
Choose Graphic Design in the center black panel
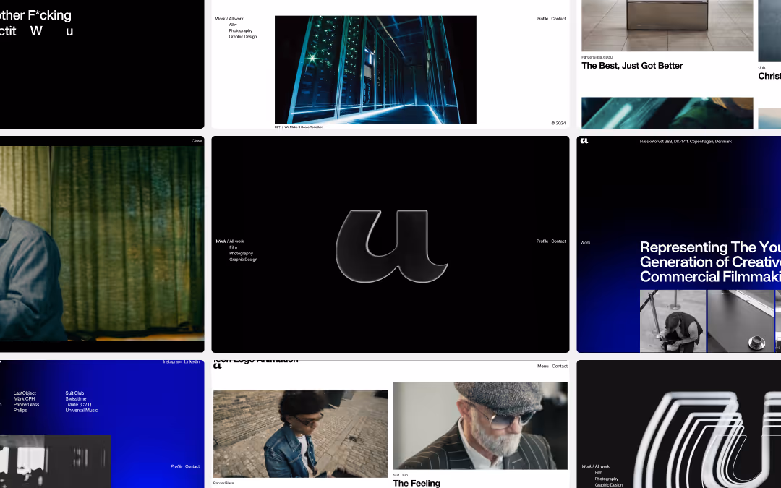pyautogui.click(x=243, y=260)
